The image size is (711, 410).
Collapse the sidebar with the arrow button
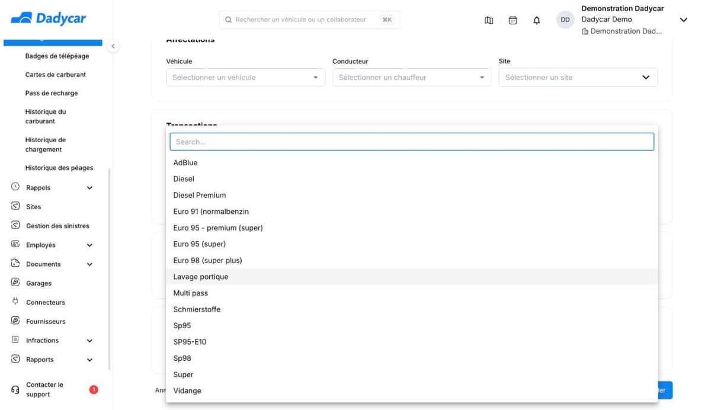pyautogui.click(x=113, y=46)
